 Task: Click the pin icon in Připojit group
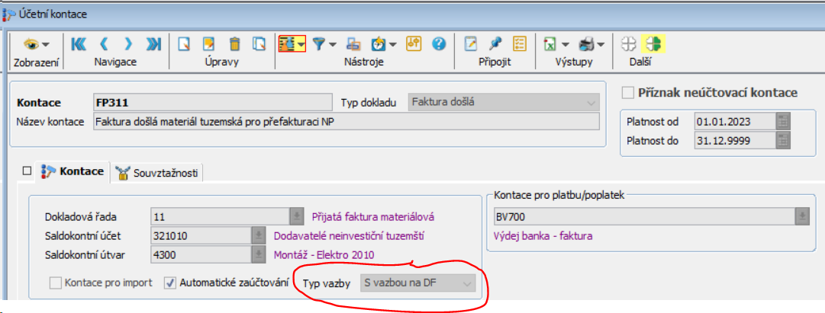(x=496, y=44)
